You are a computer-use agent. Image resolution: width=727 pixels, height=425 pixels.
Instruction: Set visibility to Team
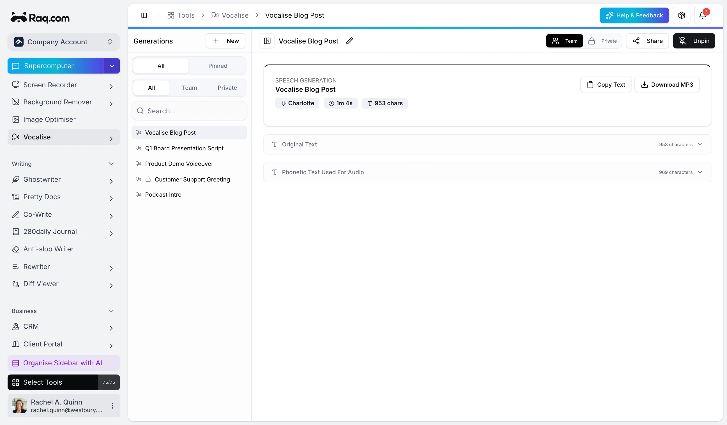[x=564, y=41]
